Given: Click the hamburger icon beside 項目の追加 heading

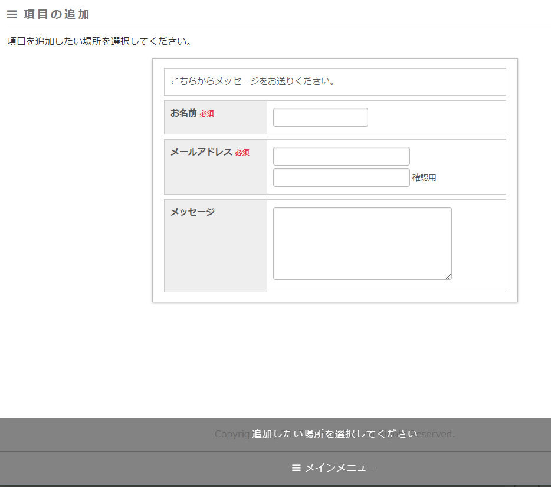Looking at the screenshot, I should point(12,15).
